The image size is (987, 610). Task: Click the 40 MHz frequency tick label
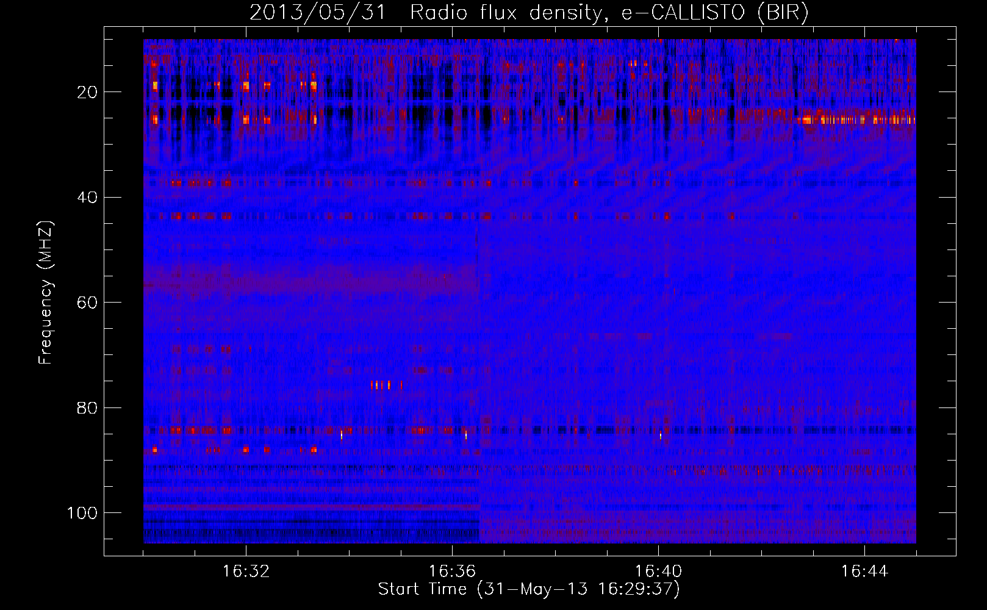[x=88, y=198]
